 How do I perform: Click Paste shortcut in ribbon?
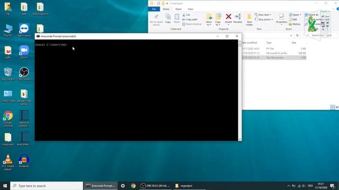tap(192, 24)
